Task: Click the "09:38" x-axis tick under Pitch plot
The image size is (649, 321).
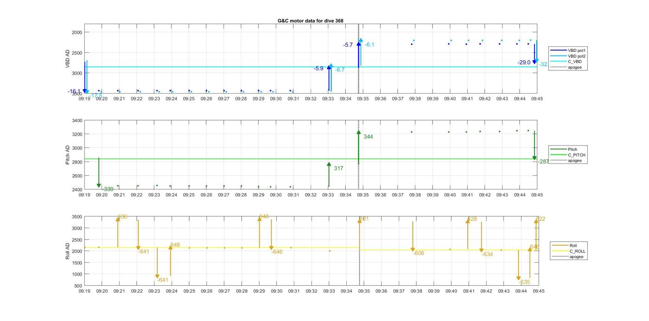Action: click(x=415, y=195)
